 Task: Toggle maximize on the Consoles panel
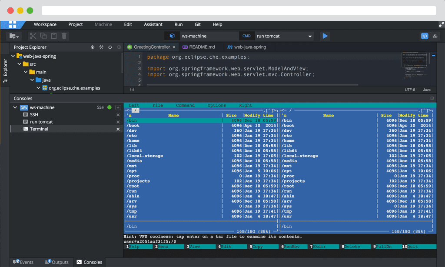coord(432,98)
